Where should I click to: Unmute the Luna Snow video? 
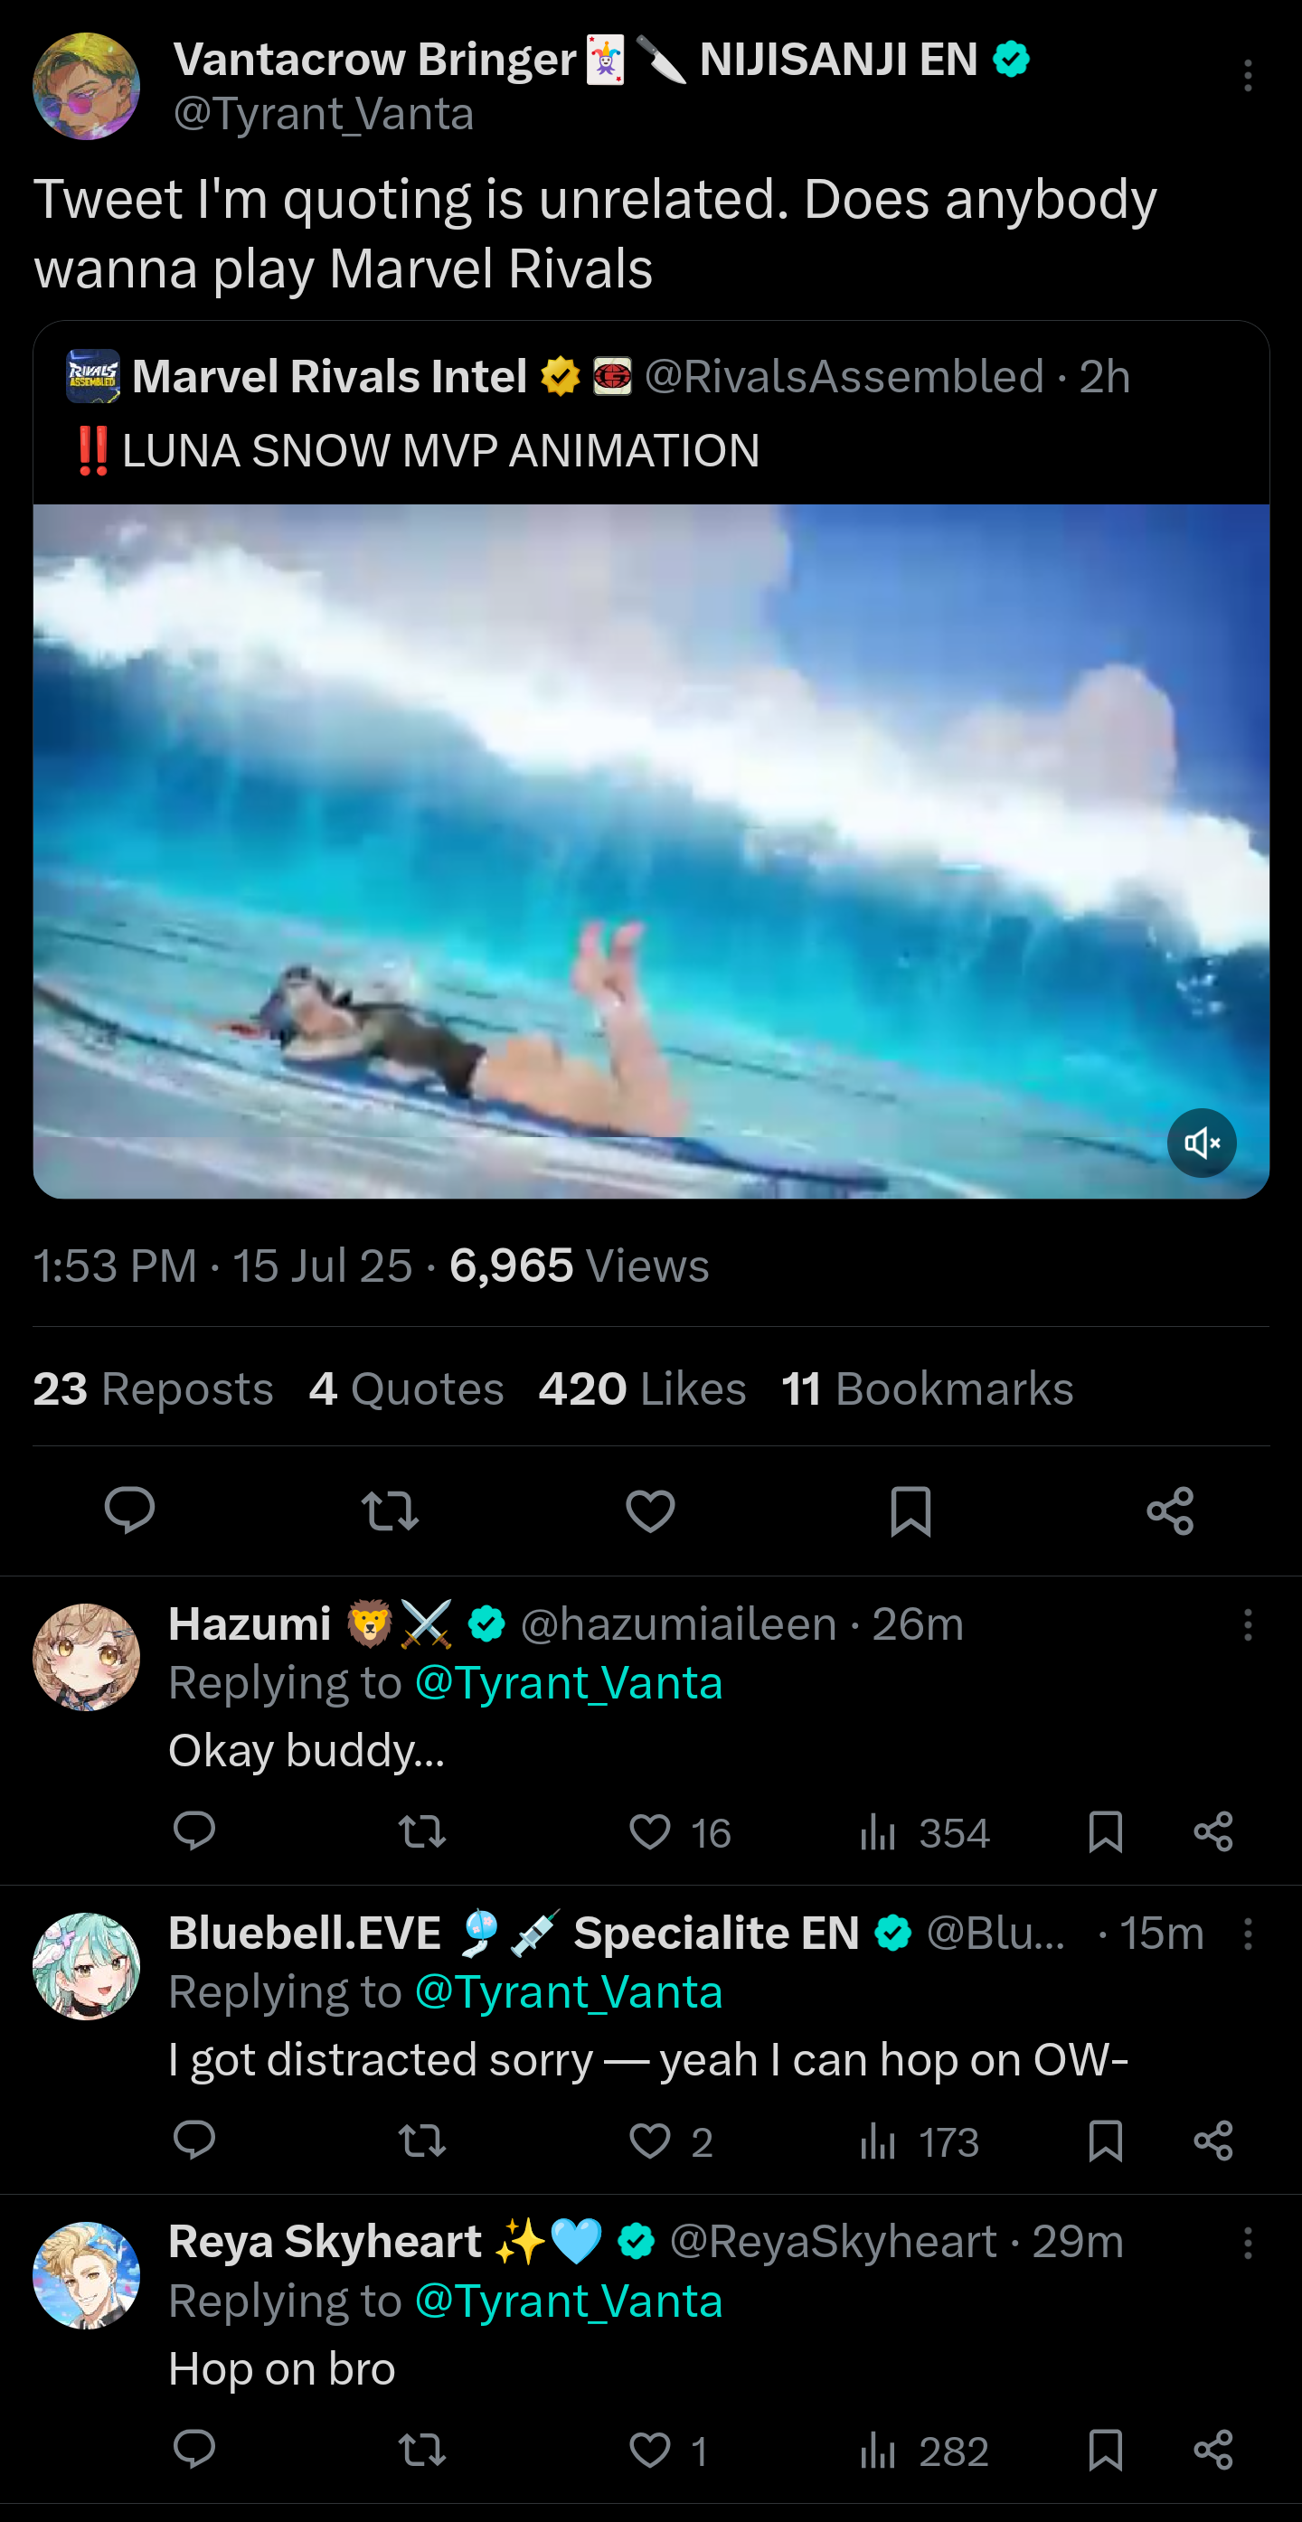(1201, 1143)
